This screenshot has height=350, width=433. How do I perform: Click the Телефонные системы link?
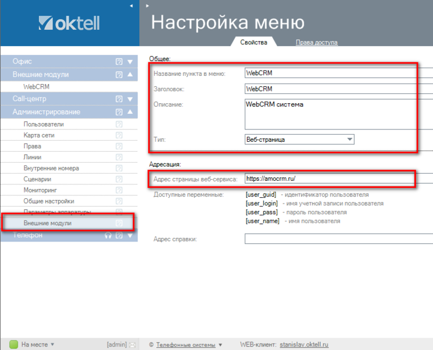point(186,345)
